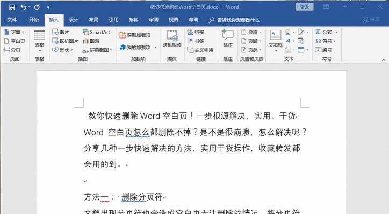Add a bookmark with 书签
The image size is (389, 214).
click(x=196, y=41)
